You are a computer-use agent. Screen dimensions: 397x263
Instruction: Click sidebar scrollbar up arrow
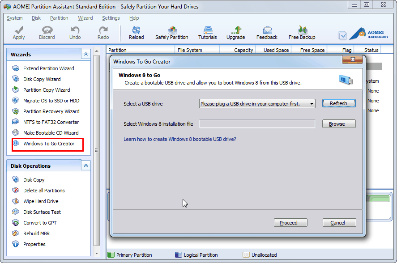coord(97,51)
